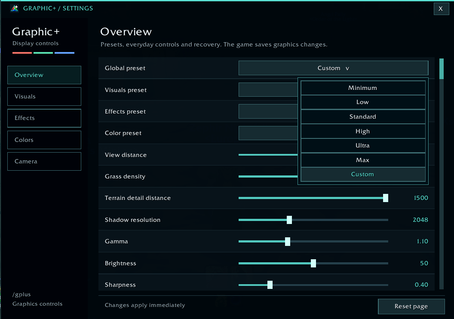The height and width of the screenshot is (319, 454).
Task: Click the Sharpness value 0.40
Action: 421,285
